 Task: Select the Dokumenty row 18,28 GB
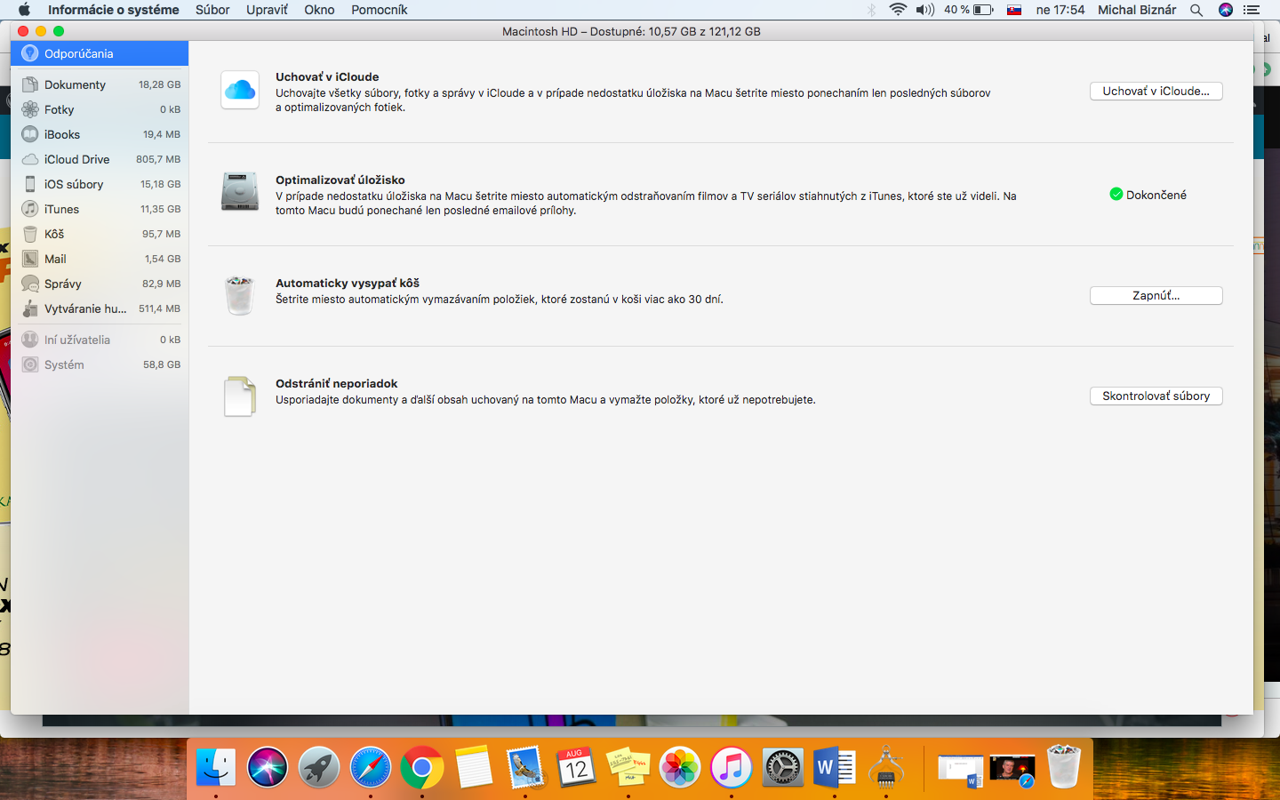coord(100,84)
